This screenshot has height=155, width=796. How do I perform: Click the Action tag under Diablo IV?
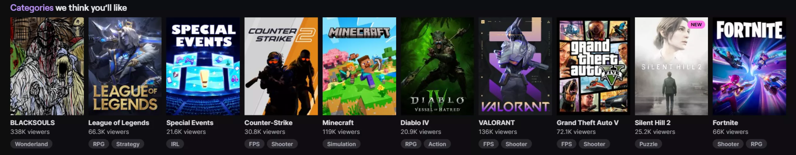click(437, 144)
